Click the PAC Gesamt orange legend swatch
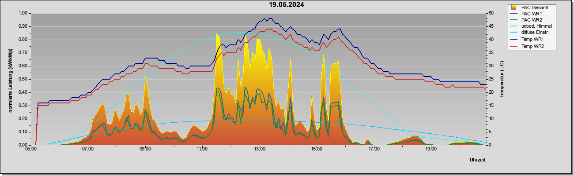Screen dimensions: 574x176 tap(514, 7)
